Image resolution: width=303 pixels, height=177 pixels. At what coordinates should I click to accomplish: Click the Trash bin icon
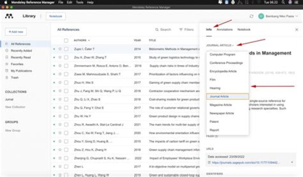7,77
